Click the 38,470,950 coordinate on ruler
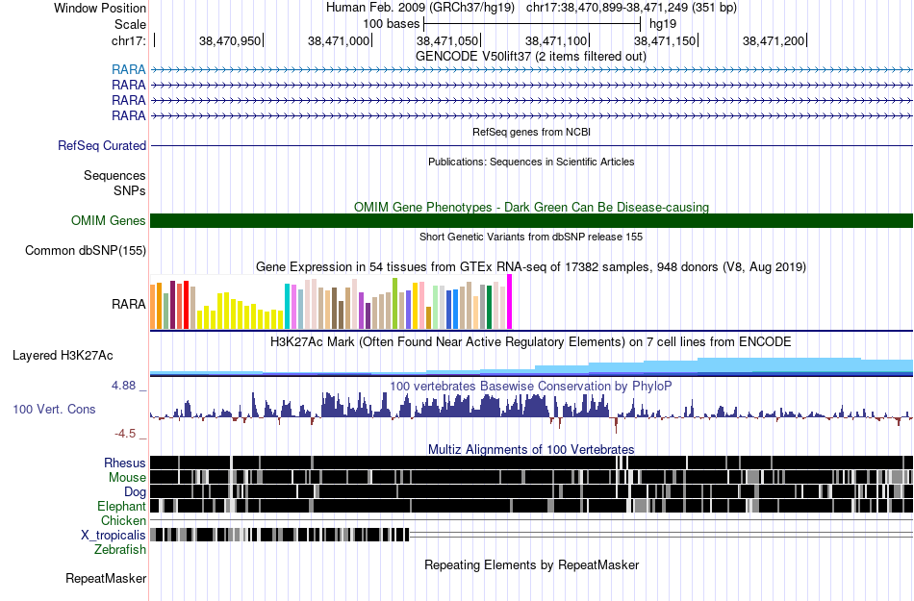914x601 pixels. 230,40
